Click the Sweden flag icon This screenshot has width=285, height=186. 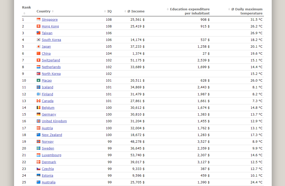pos(38,148)
